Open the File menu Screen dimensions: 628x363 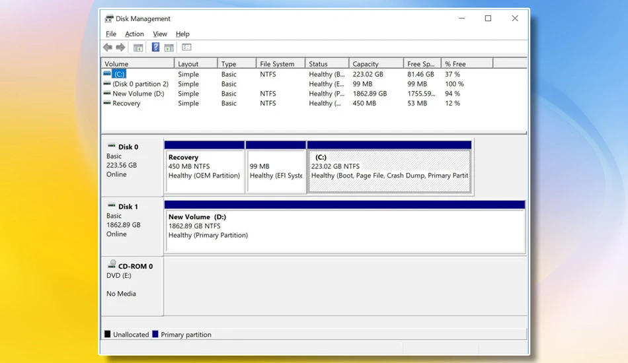(x=111, y=34)
